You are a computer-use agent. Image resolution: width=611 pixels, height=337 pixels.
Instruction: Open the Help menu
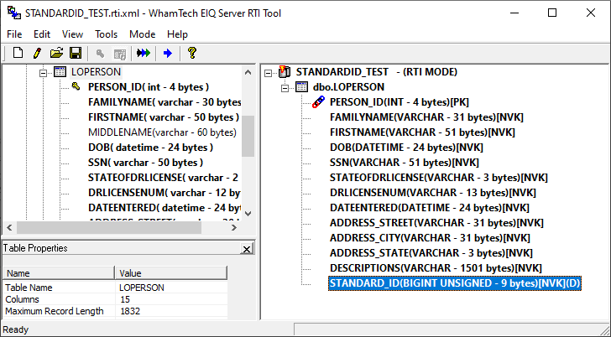pyautogui.click(x=177, y=34)
